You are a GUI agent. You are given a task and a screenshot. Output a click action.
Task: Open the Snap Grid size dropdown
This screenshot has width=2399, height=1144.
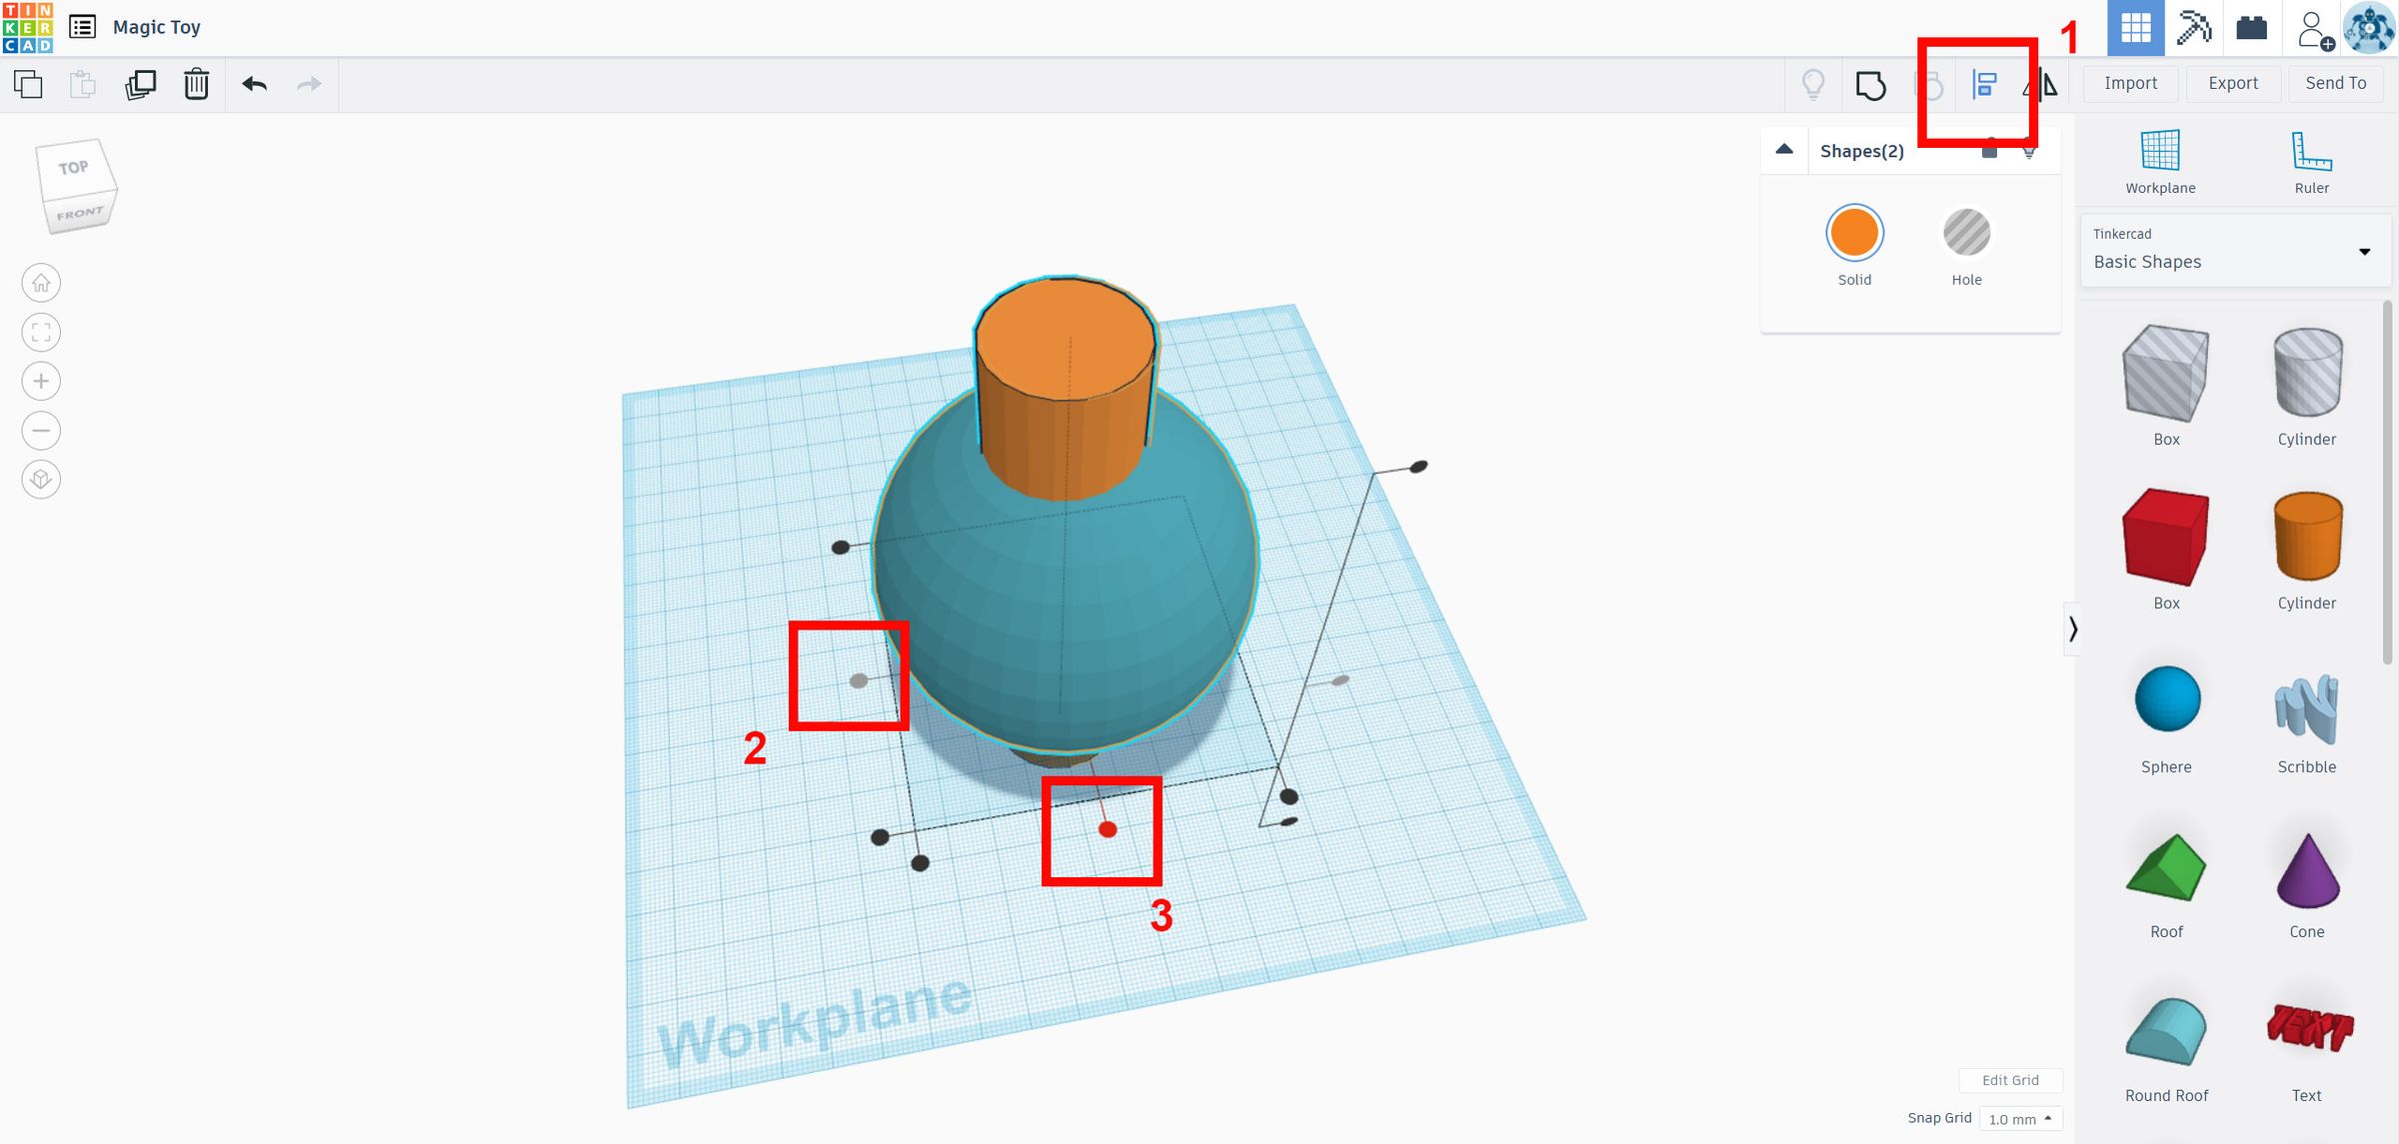(x=2019, y=1119)
